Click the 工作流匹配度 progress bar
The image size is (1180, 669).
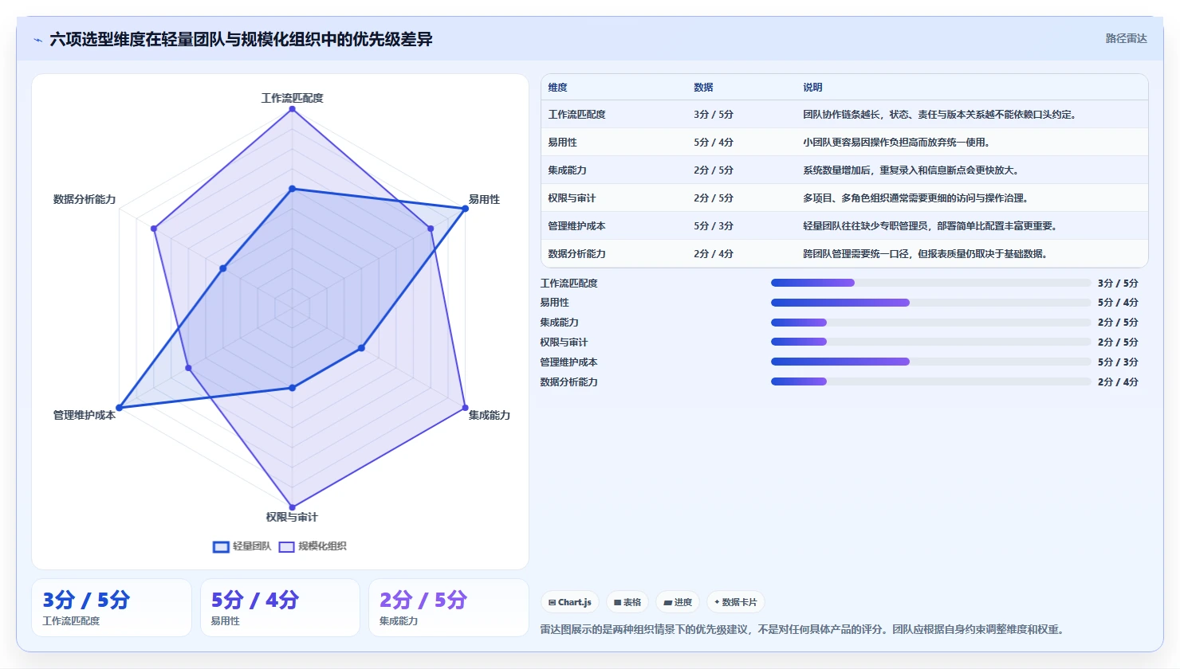point(930,283)
